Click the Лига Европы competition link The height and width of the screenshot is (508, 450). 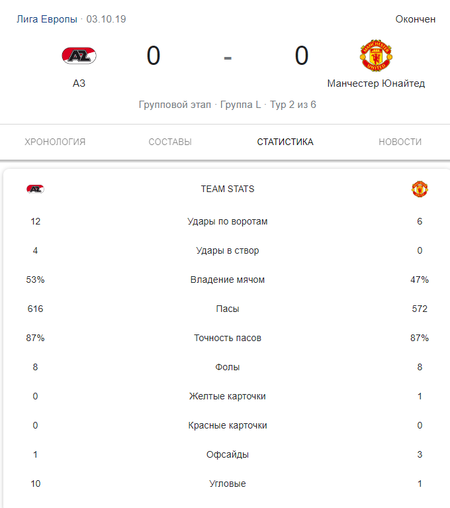pos(46,19)
